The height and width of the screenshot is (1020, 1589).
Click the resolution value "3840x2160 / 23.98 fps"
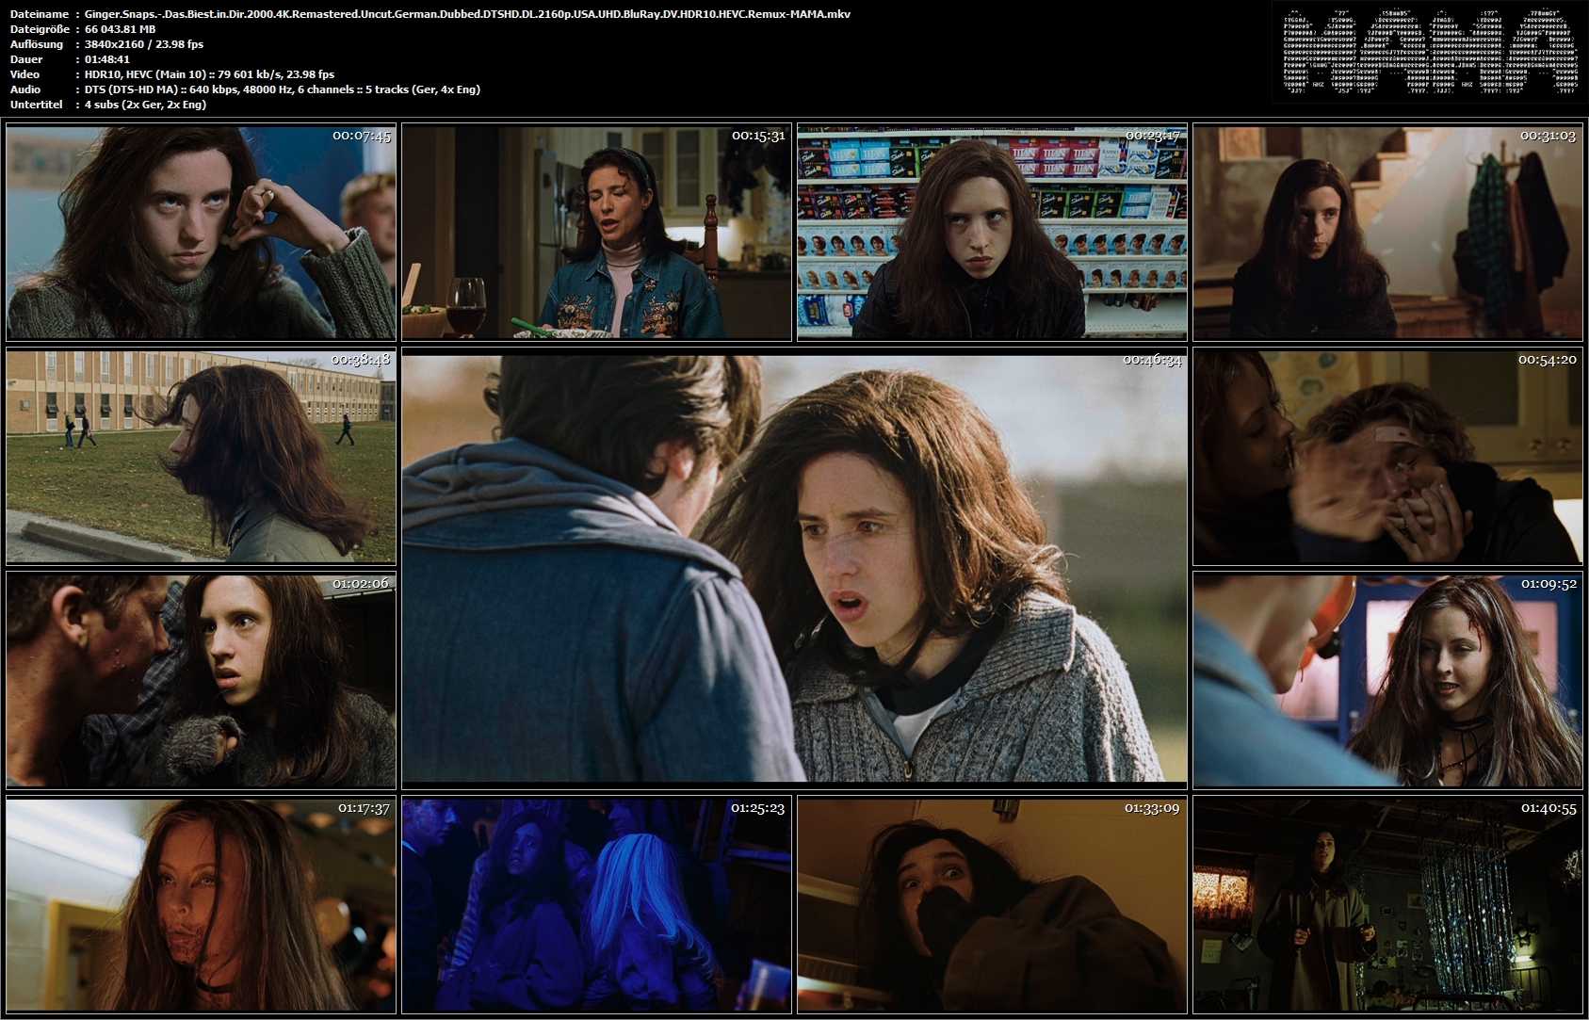[x=144, y=44]
